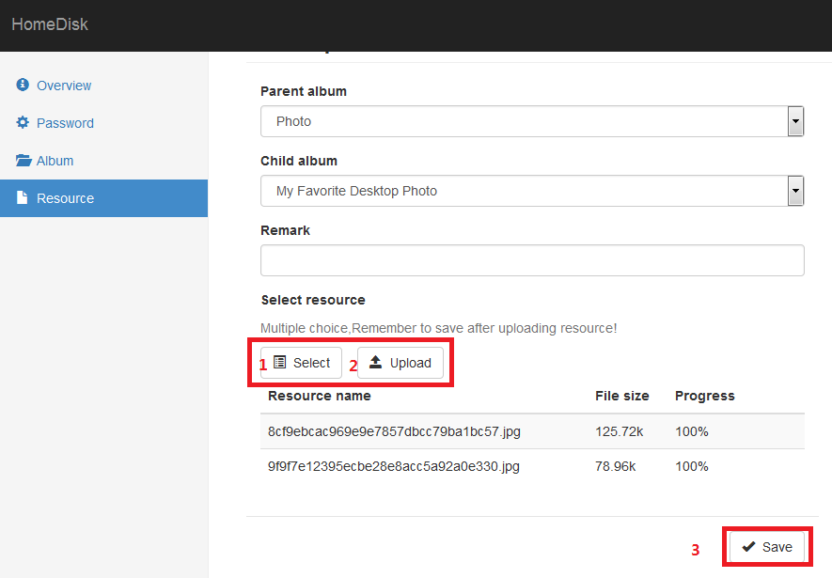Image resolution: width=832 pixels, height=578 pixels.
Task: Click the folder icon beside Album
Action: pos(22,160)
